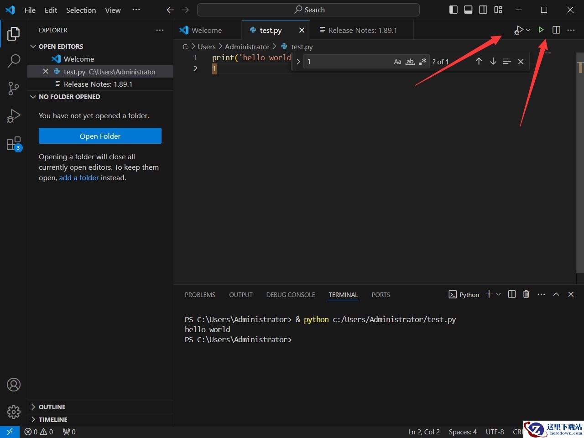Viewport: 584px width, 438px height.
Task: Click UTF-8 encoding in status bar
Action: click(x=495, y=432)
